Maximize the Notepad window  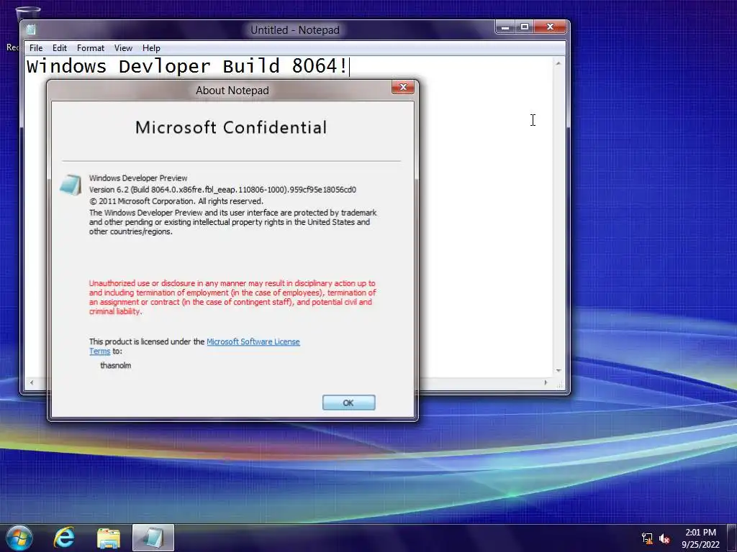coord(525,27)
